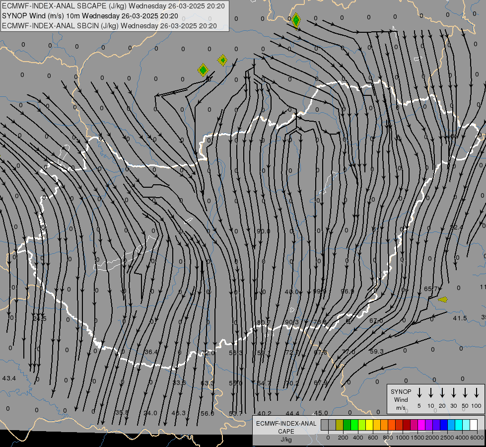The image size is (486, 447).
Task: Click the 100 m/s wind arrow in SYNOP legend
Action: tap(477, 393)
